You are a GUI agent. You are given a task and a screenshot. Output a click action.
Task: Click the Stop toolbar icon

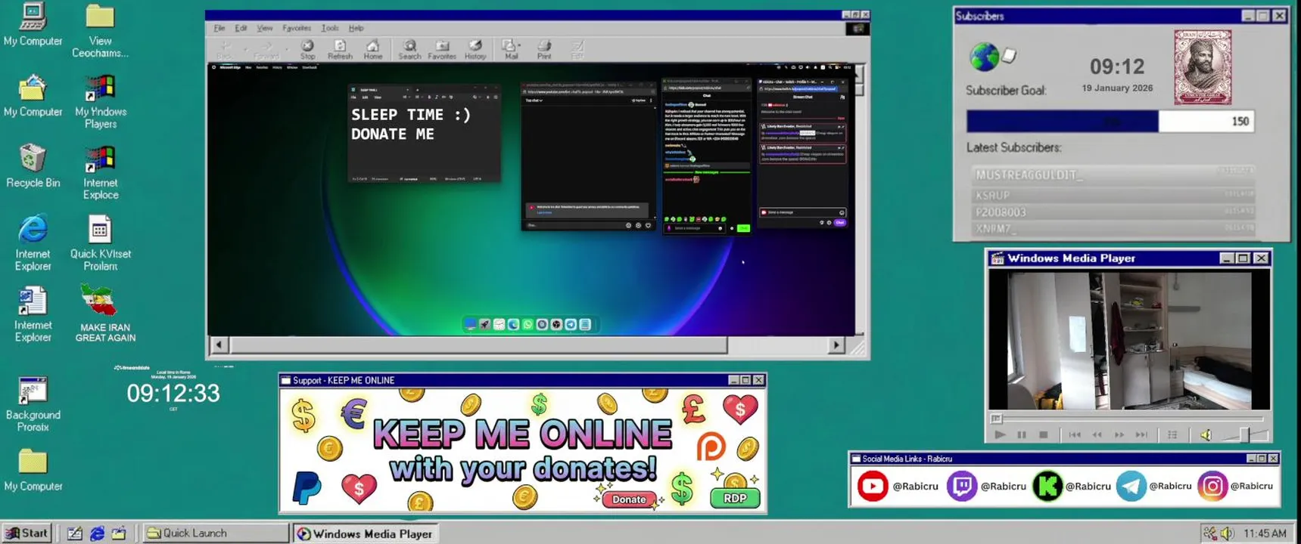[x=307, y=50]
